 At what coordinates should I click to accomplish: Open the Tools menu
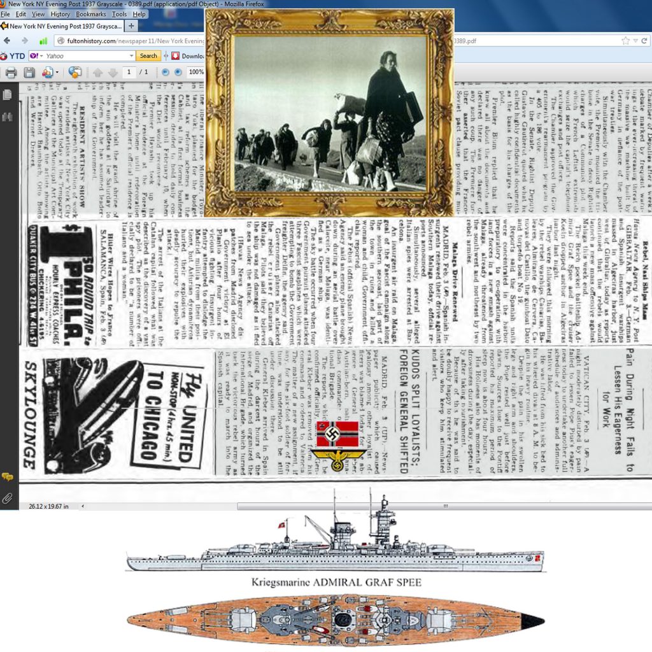coord(119,14)
